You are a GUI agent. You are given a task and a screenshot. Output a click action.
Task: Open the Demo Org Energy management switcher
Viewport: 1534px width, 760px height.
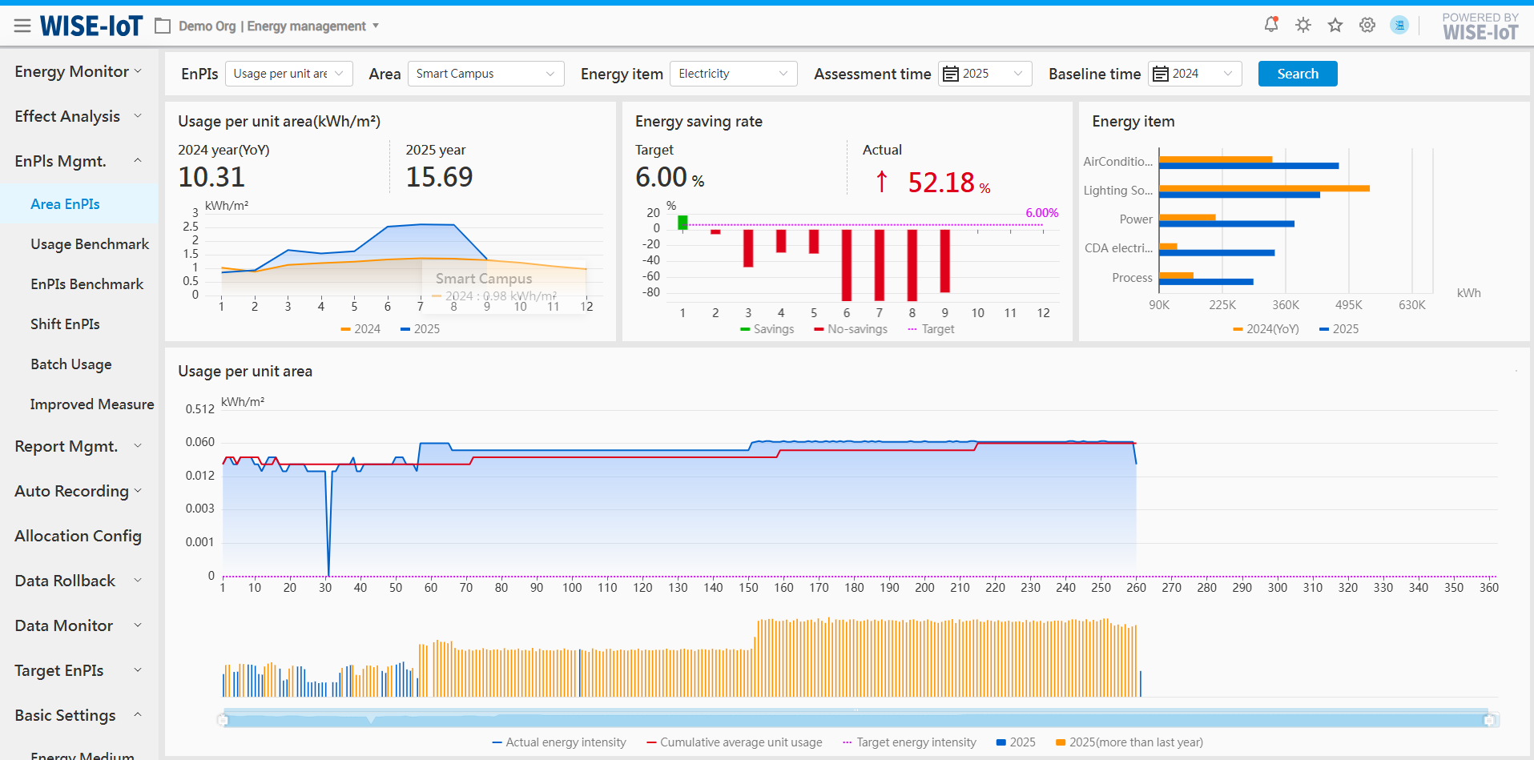pos(272,26)
